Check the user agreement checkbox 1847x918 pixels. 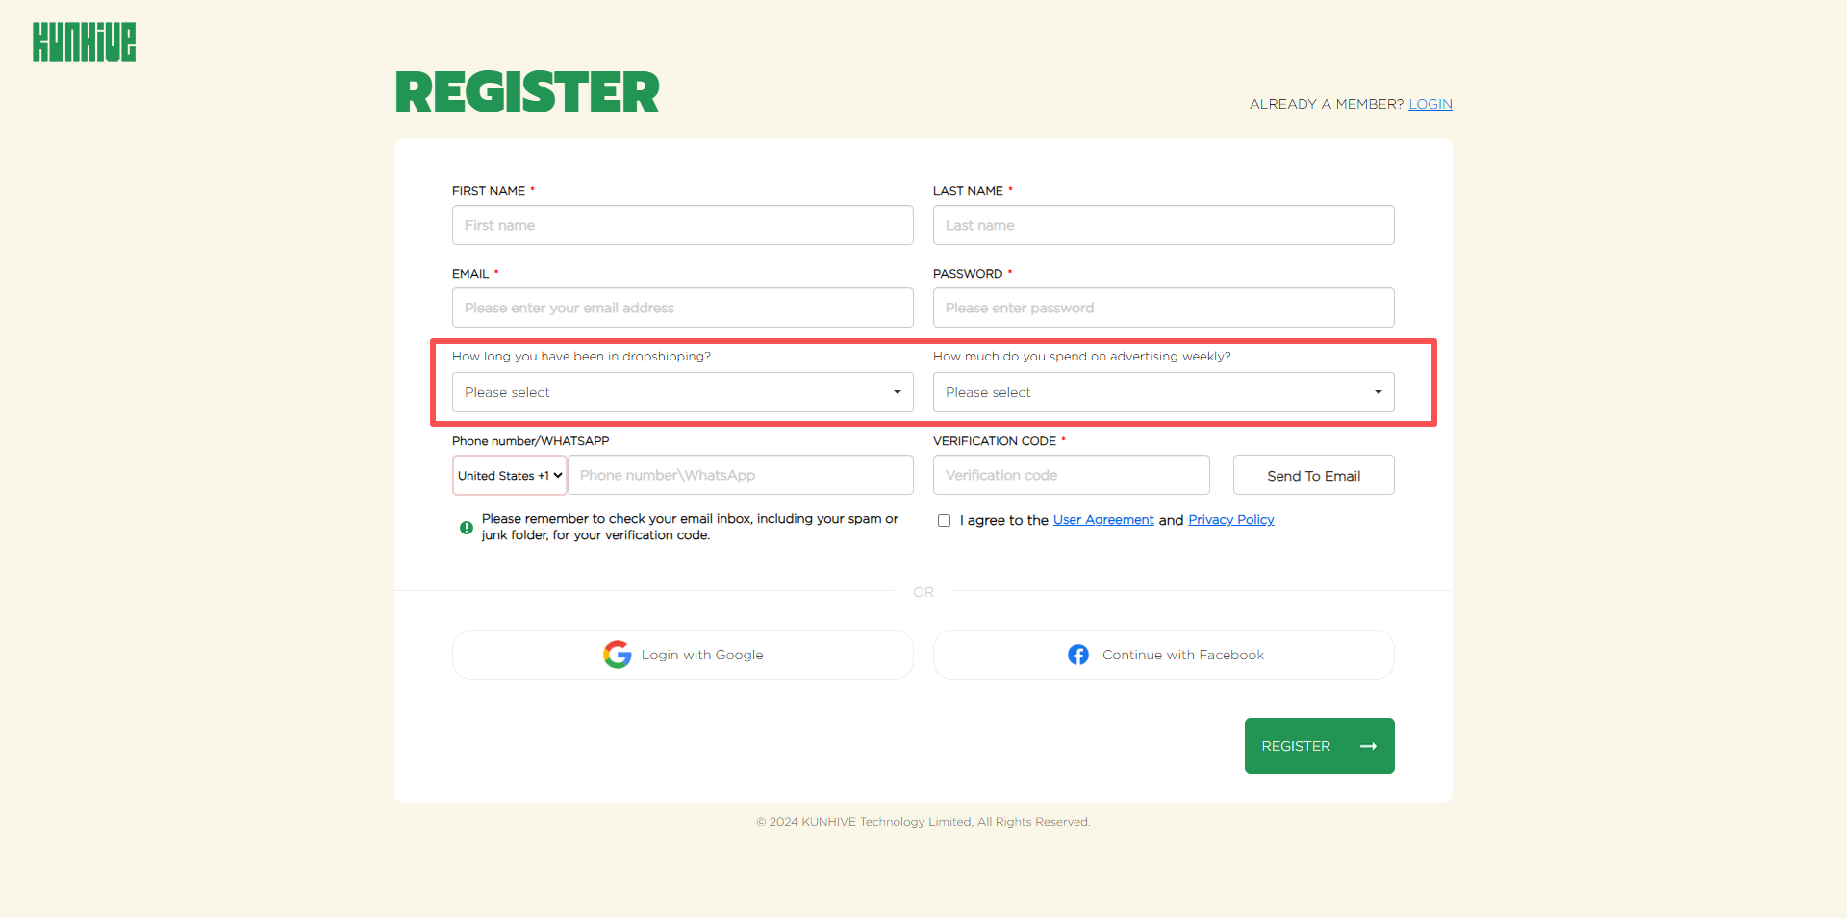944,520
